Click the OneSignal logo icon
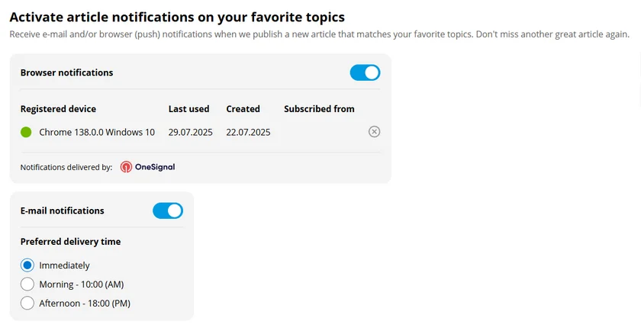This screenshot has width=641, height=331. [x=127, y=167]
